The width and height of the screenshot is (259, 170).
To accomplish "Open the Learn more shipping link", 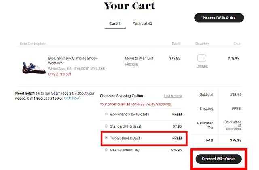I will [173, 96].
